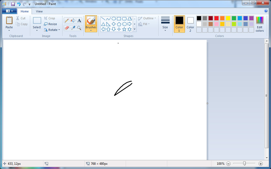Select the Magnifier tool
The width and height of the screenshot is (271, 169).
click(79, 28)
